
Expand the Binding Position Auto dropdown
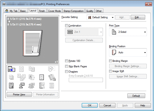[128, 52]
